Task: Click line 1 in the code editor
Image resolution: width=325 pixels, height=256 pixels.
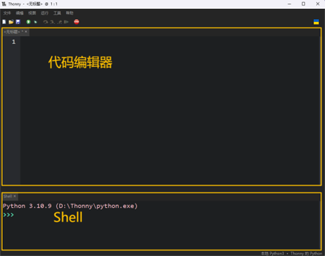Action: 170,42
